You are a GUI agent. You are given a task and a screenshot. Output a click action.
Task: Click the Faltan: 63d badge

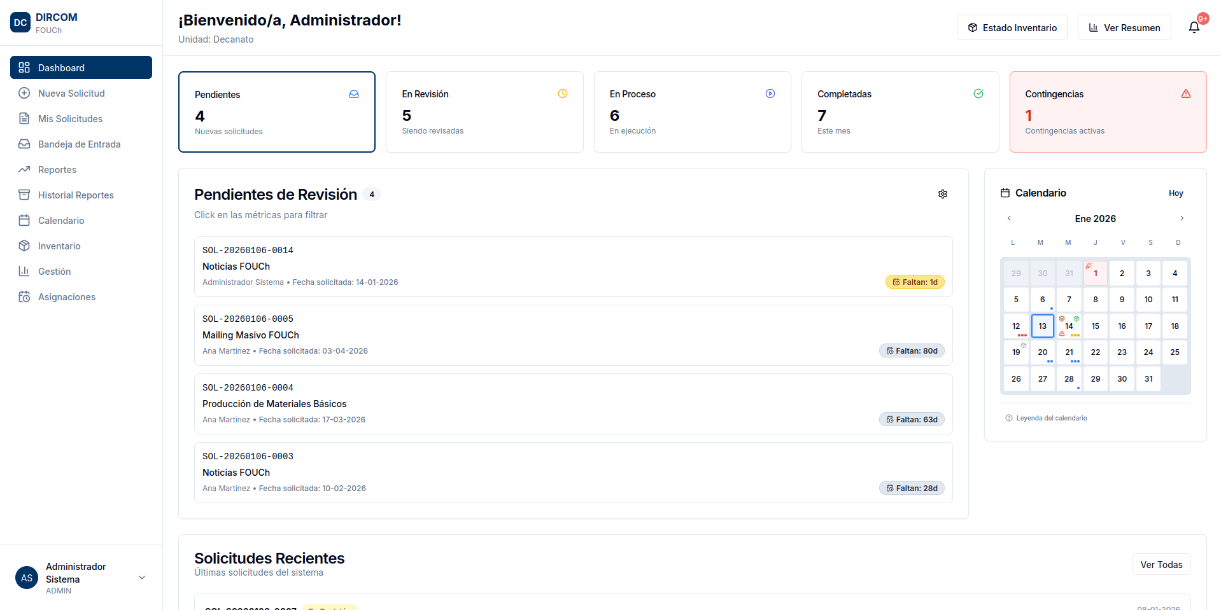[x=912, y=419]
